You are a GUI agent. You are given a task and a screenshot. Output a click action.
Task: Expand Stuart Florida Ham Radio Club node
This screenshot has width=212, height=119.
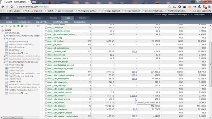4,62
